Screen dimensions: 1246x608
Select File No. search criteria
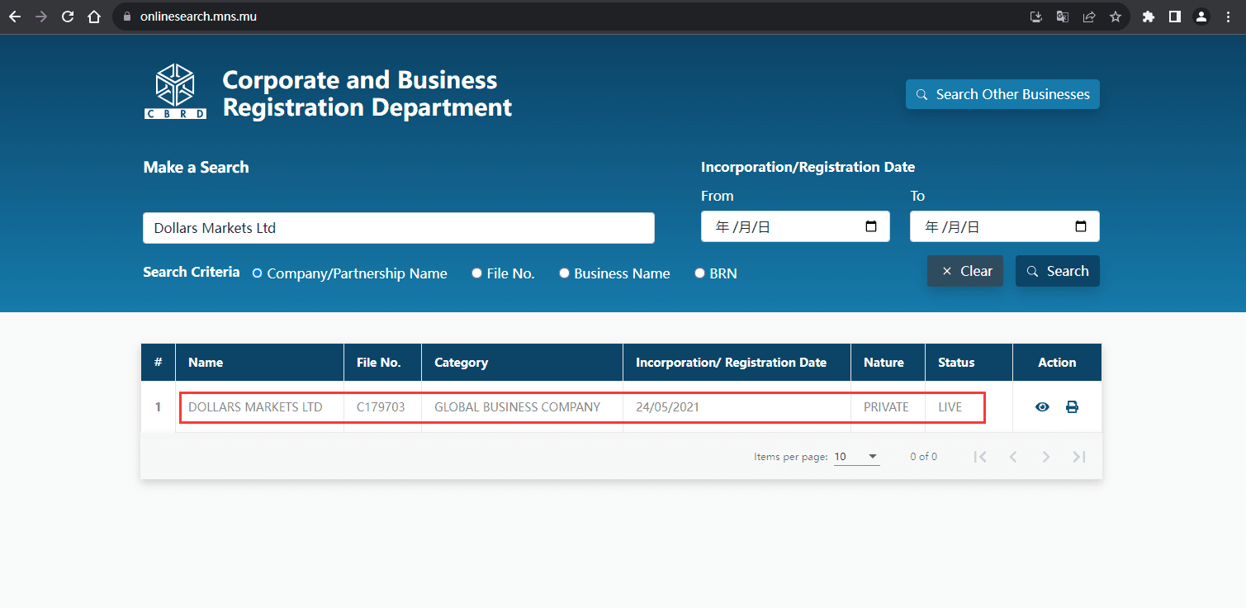[x=476, y=273]
